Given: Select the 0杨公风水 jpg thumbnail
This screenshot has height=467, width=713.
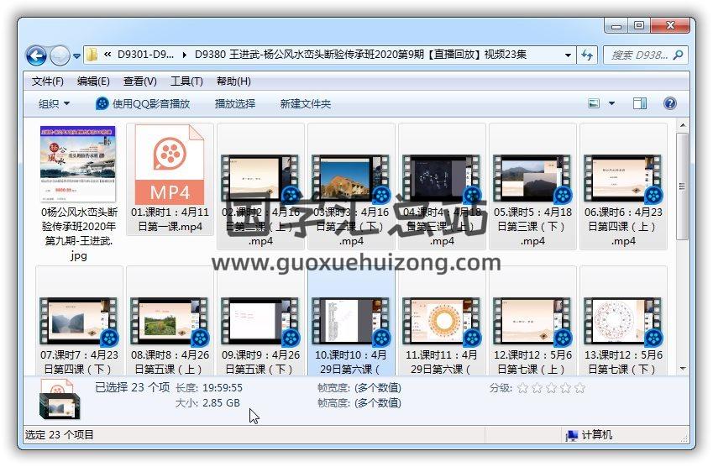Looking at the screenshot, I should [78, 164].
